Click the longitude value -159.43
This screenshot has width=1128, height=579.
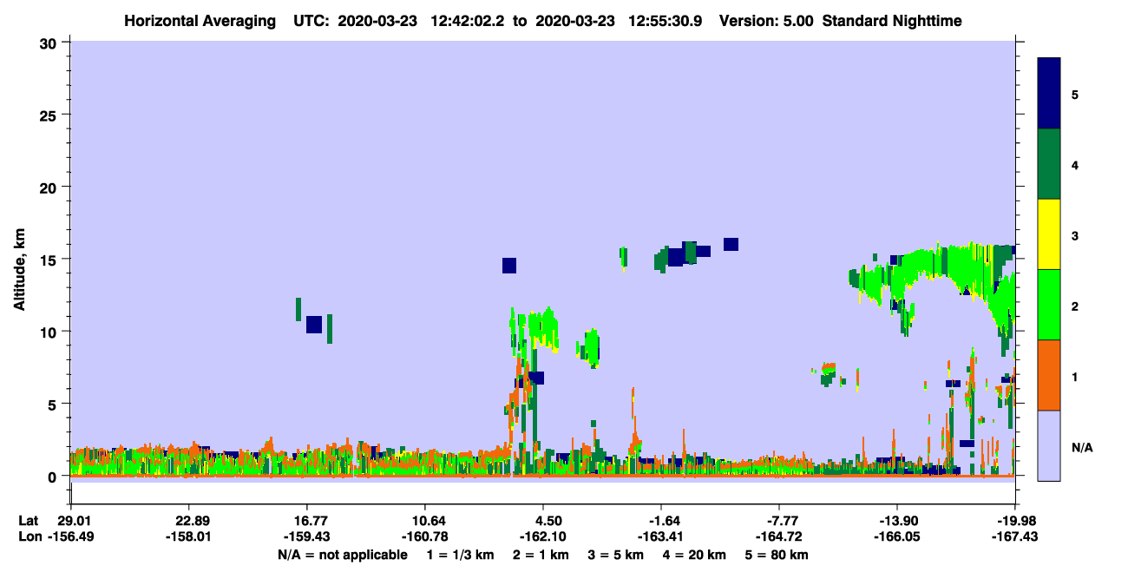pyautogui.click(x=306, y=536)
